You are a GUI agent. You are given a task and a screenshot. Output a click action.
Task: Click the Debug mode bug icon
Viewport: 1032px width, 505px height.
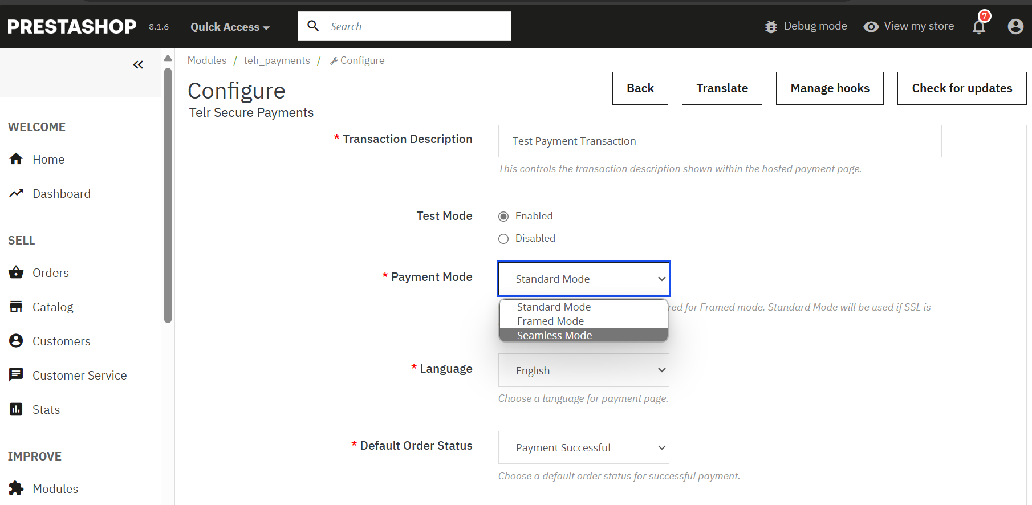pos(771,27)
